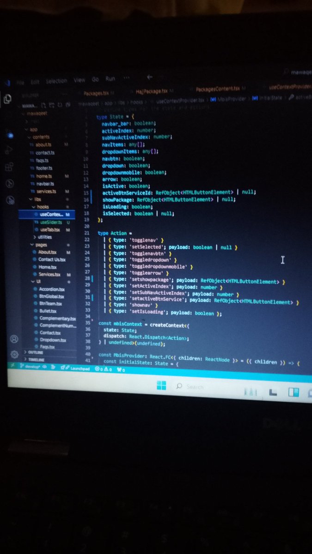Image resolution: width=312 pixels, height=554 pixels.
Task: Open the Edit menu
Action: [35, 81]
